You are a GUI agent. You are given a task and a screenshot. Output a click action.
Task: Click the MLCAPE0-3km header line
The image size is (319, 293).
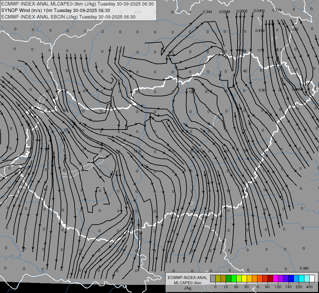tap(77, 4)
